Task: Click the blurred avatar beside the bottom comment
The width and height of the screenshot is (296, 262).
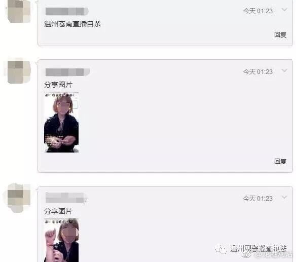Action: pyautogui.click(x=19, y=198)
